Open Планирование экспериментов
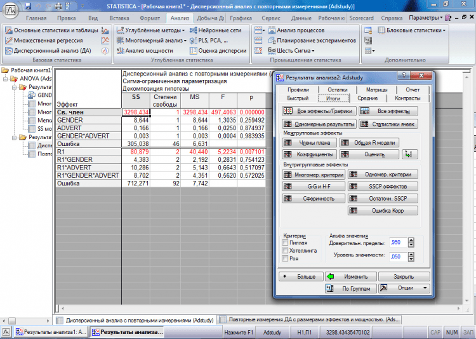This screenshot has width=476, height=339. click(312, 41)
